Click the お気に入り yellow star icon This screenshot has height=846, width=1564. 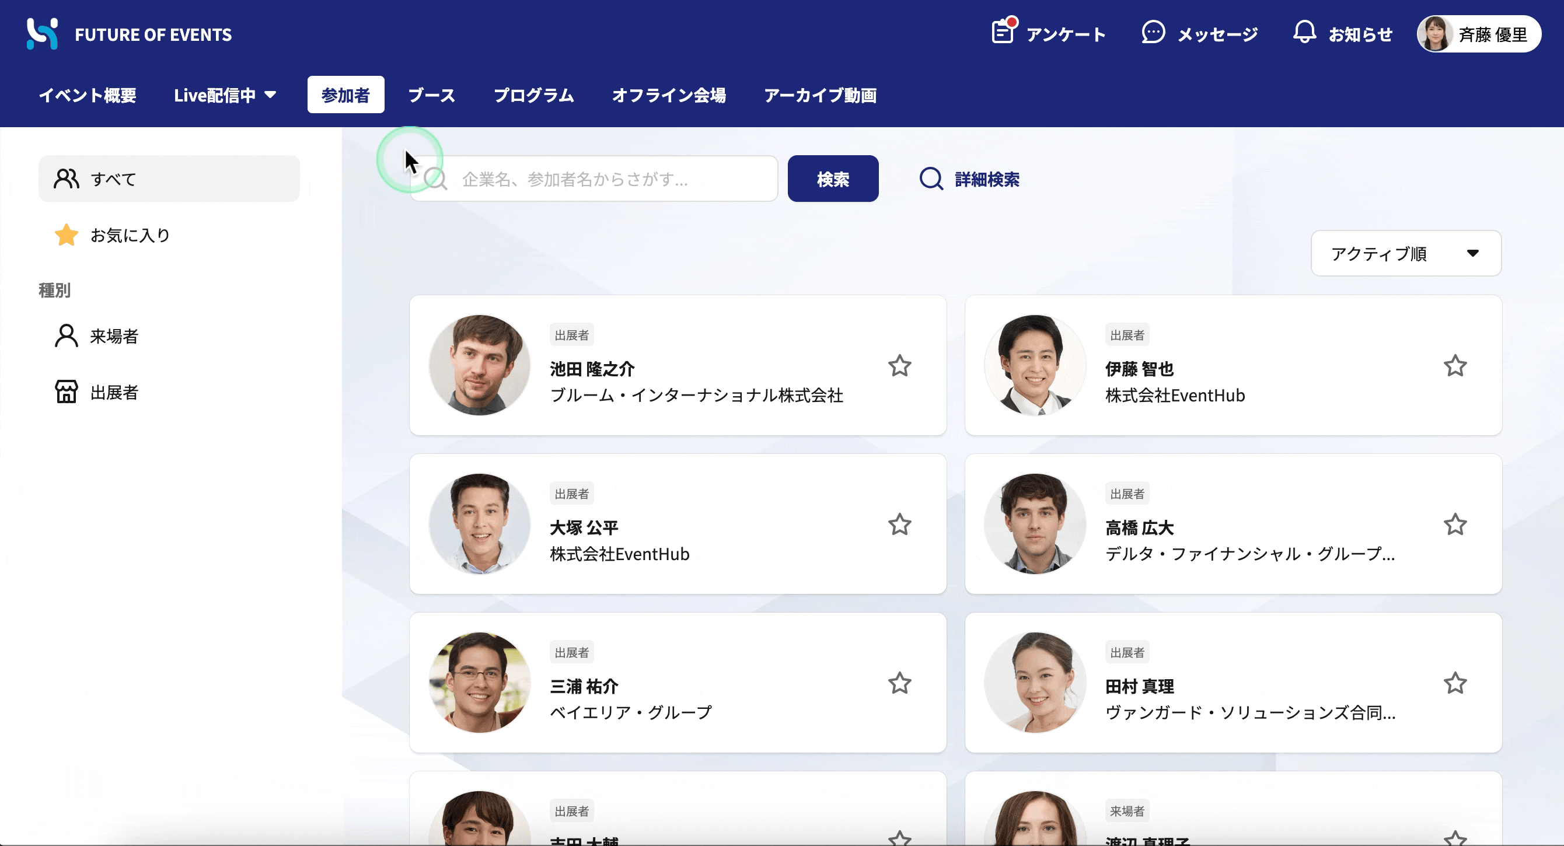66,235
